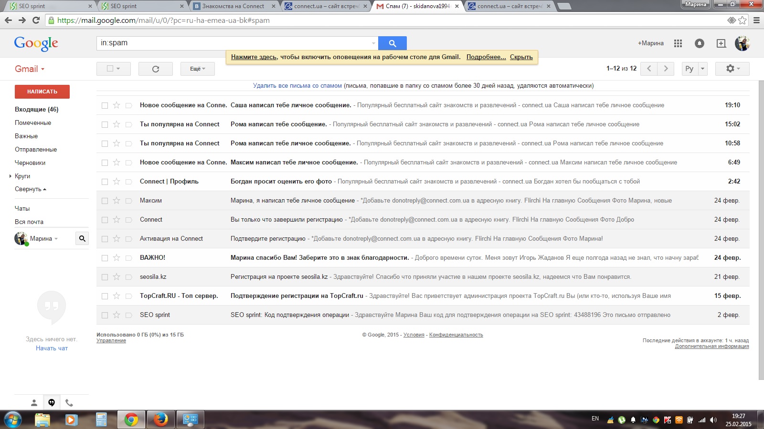Image resolution: width=764 pixels, height=429 pixels.
Task: Open the Google notifications bell icon
Action: tap(700, 43)
